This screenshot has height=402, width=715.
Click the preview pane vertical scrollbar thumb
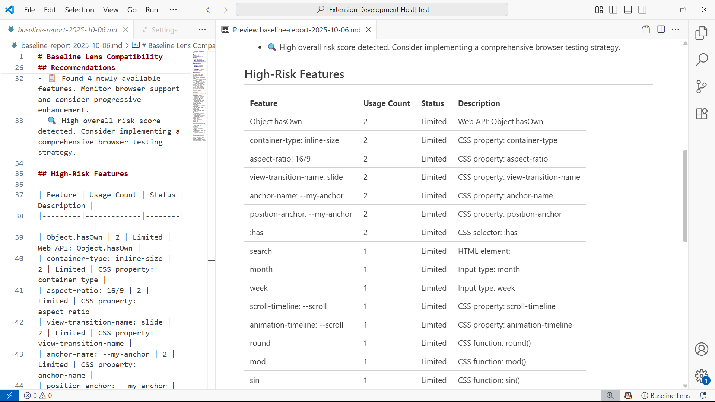[x=685, y=196]
